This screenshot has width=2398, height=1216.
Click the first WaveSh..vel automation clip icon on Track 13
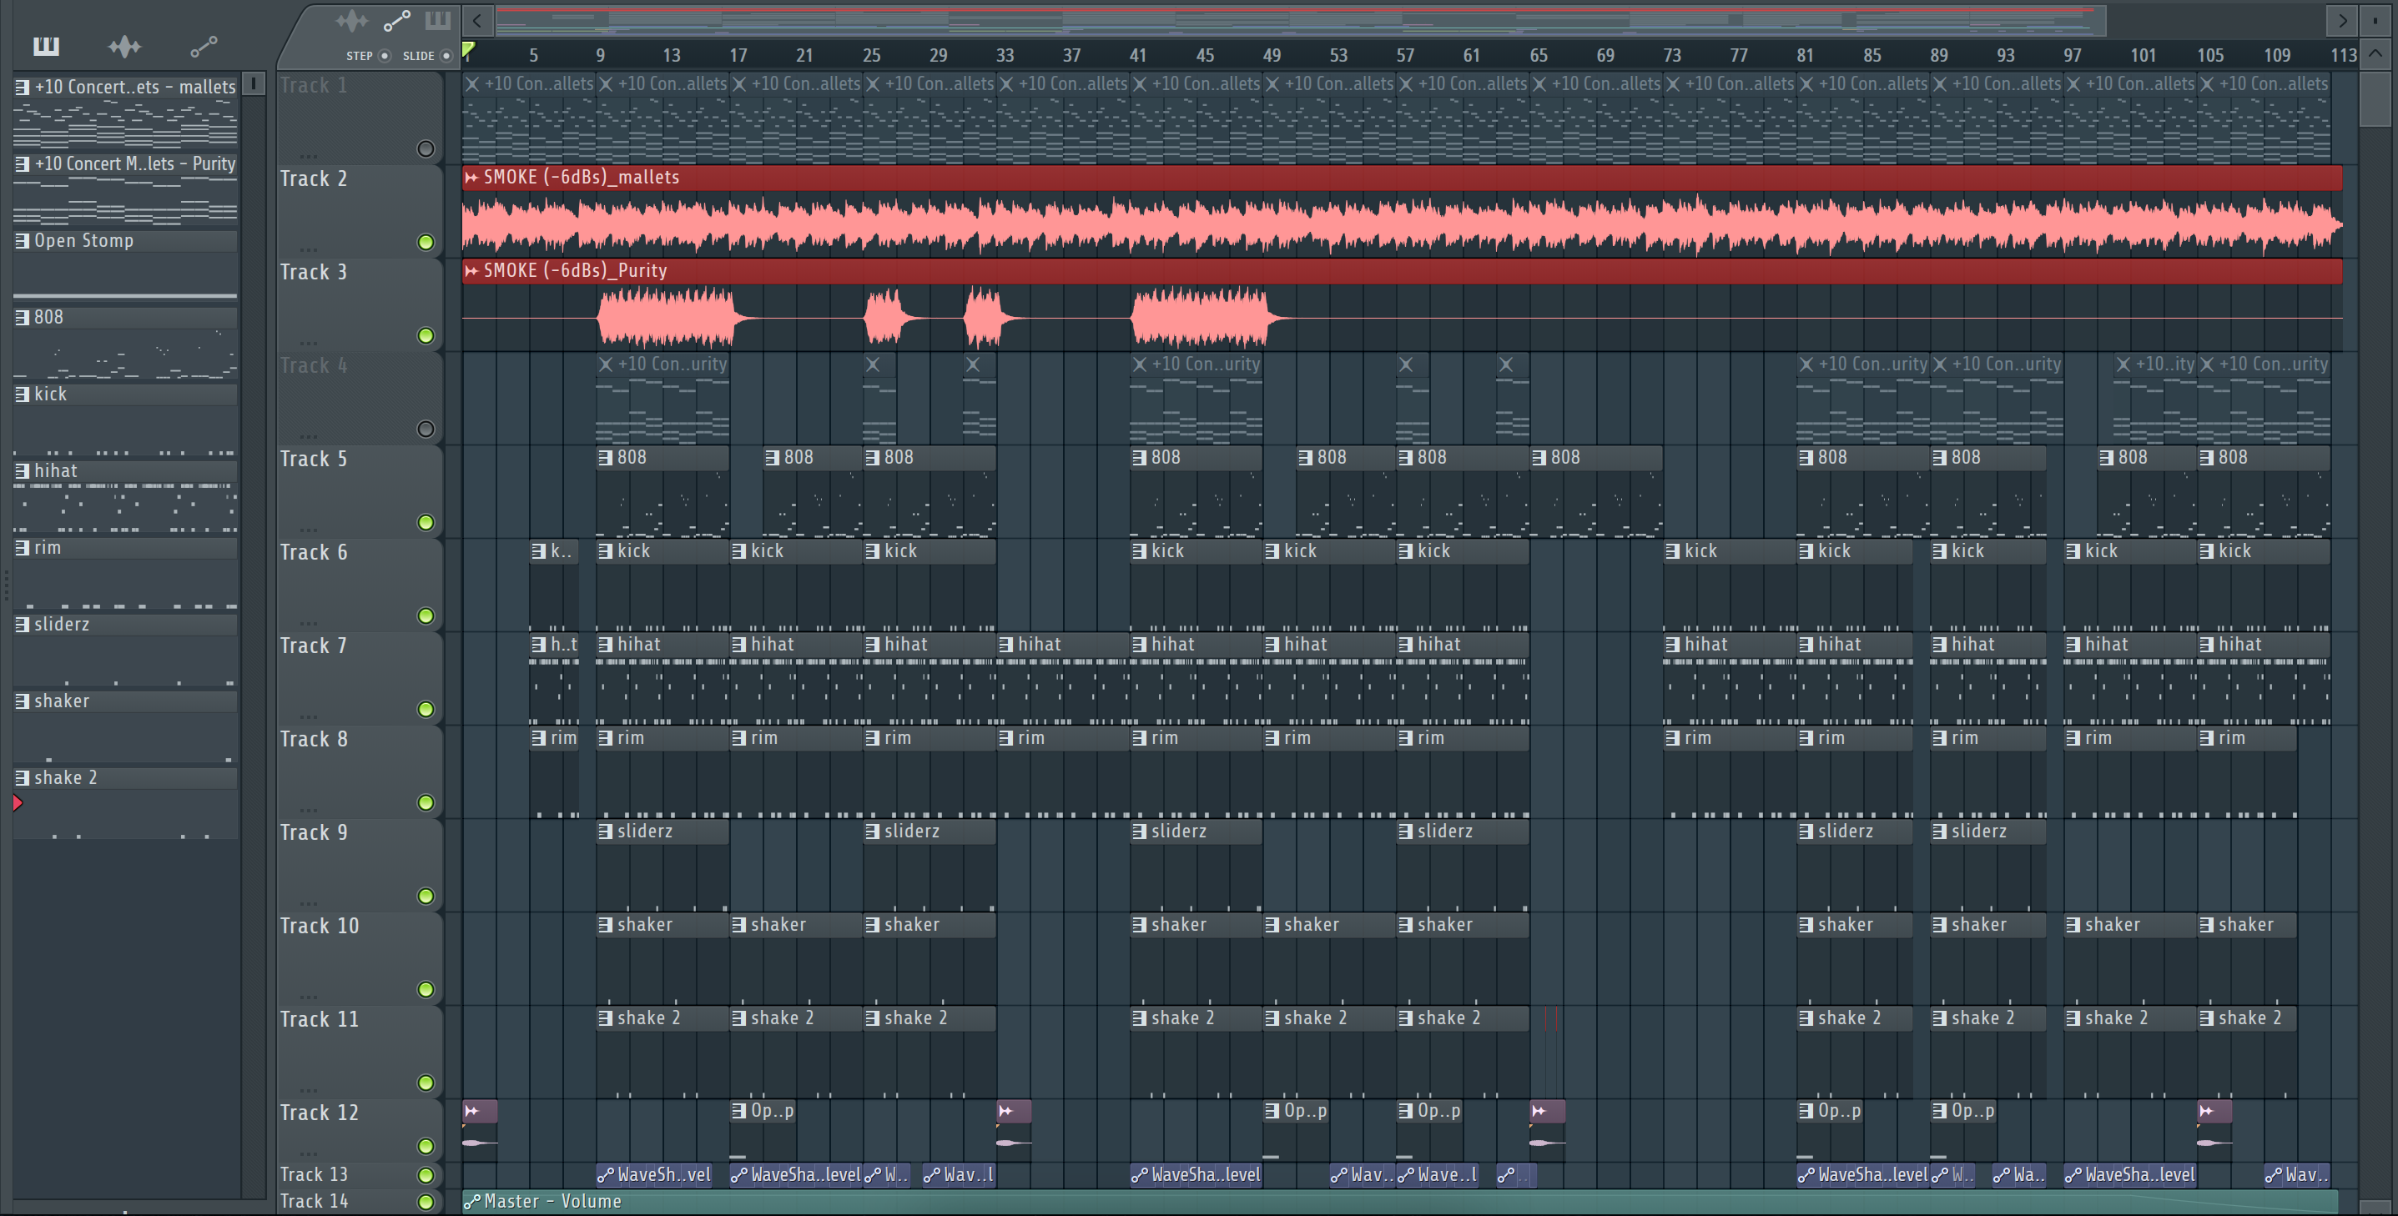(605, 1175)
